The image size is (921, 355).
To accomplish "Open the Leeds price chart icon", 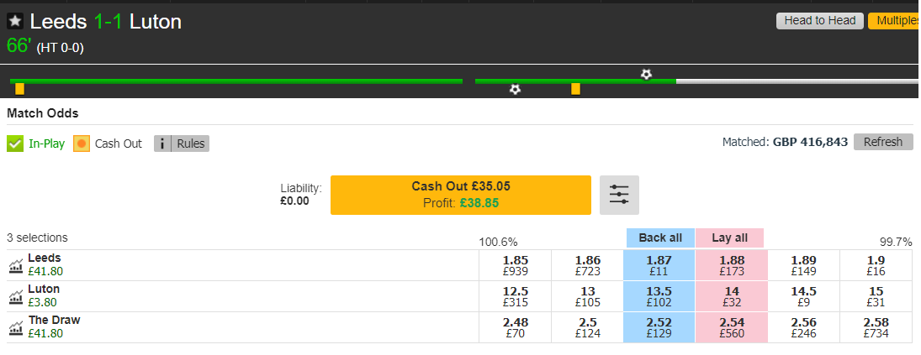I will 16,266.
